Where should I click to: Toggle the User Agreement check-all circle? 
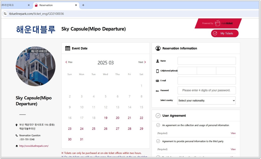[158, 116]
